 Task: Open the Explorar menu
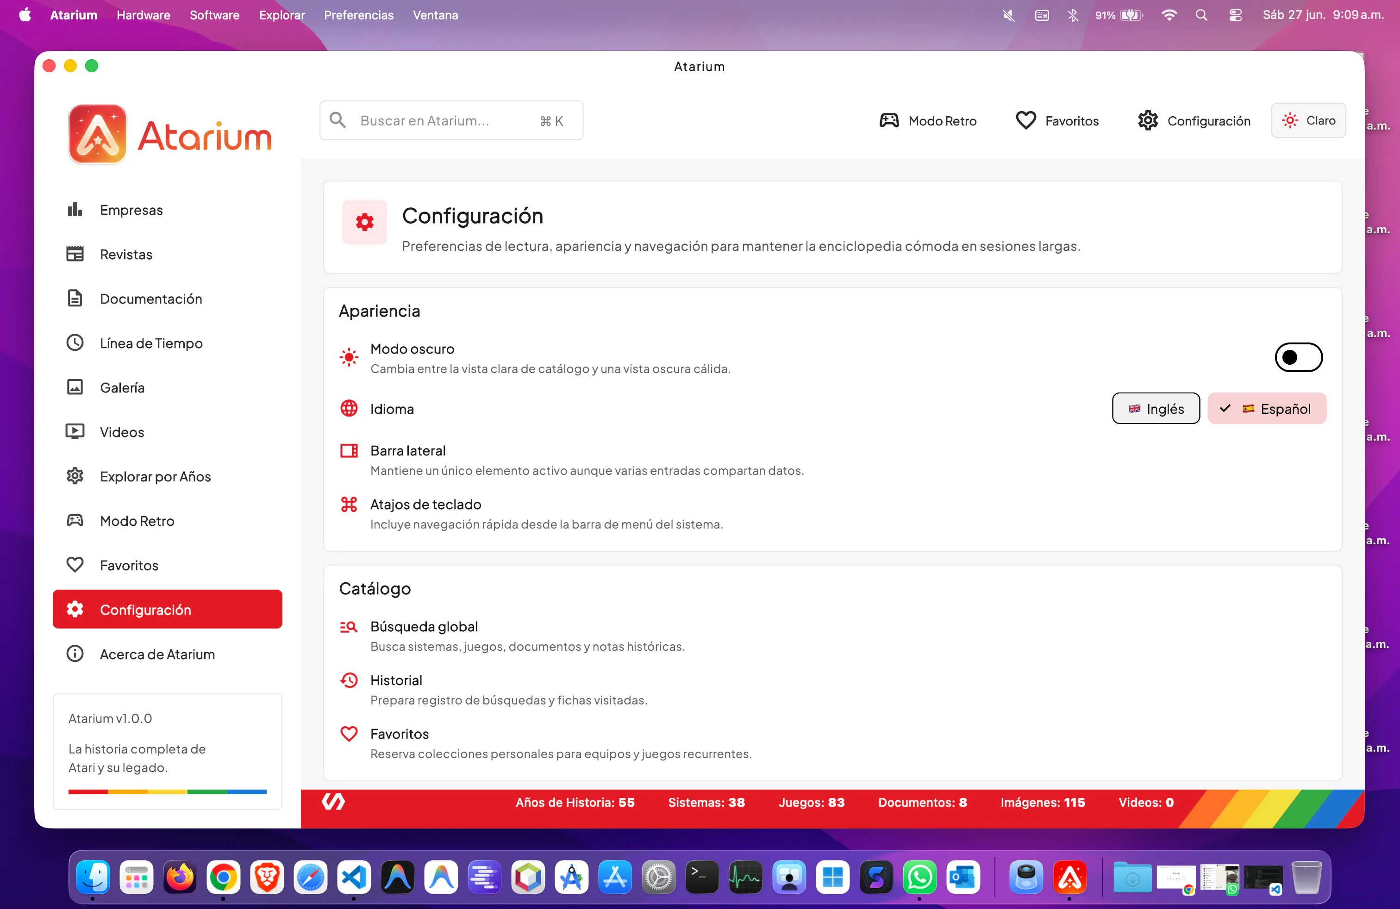point(282,15)
